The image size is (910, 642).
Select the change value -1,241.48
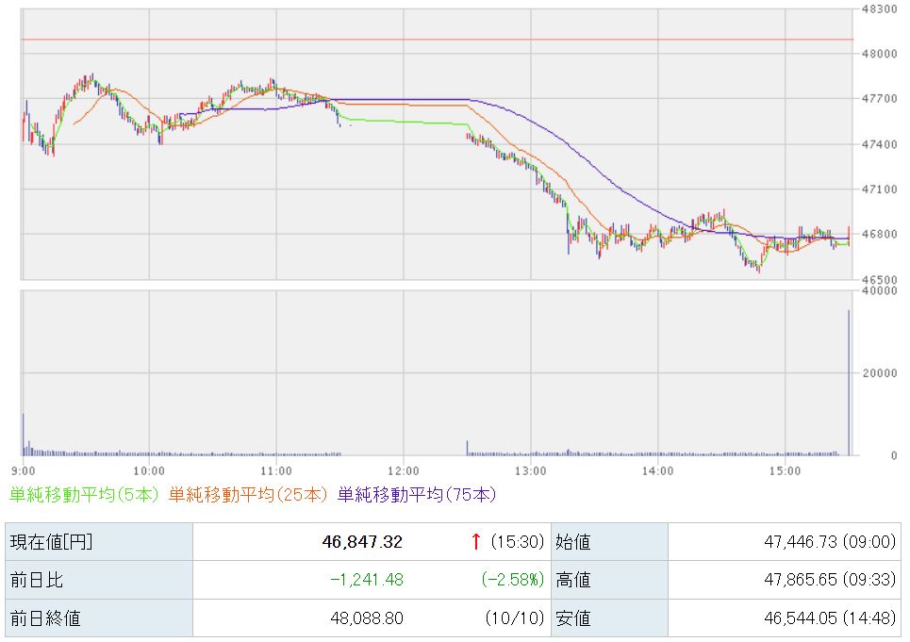pyautogui.click(x=366, y=580)
